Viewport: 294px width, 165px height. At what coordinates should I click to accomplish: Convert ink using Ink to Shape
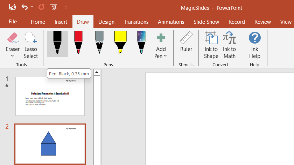(211, 45)
